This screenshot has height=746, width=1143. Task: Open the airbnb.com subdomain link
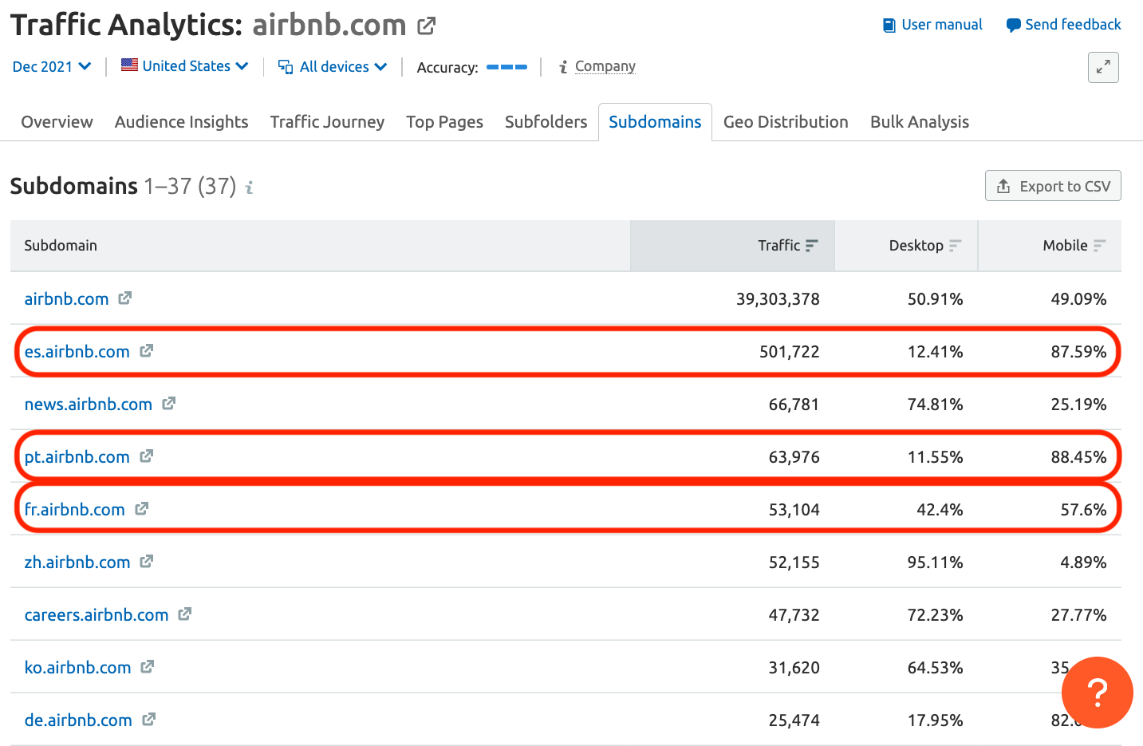(66, 299)
